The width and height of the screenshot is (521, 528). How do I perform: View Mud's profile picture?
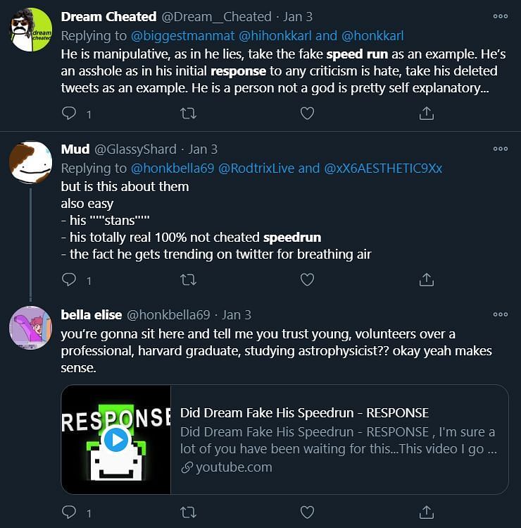(x=31, y=162)
